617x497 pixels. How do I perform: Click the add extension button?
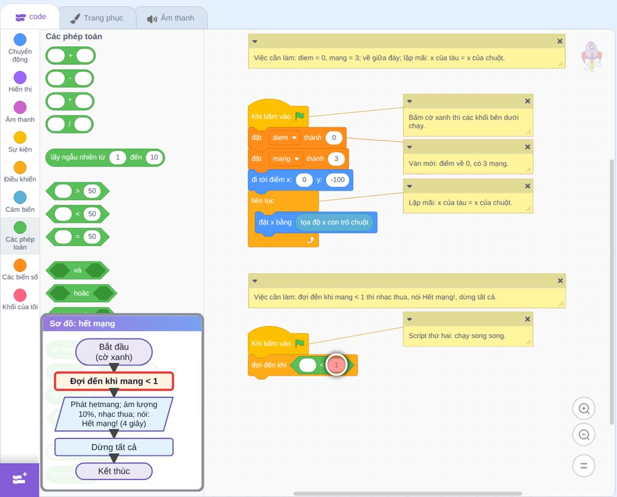[20, 479]
